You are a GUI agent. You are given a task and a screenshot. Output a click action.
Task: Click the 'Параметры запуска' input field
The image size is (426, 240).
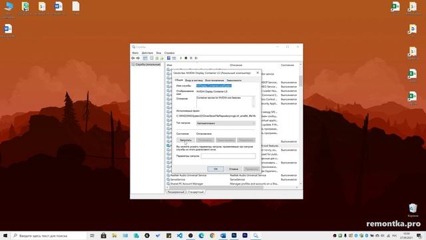coord(228,156)
